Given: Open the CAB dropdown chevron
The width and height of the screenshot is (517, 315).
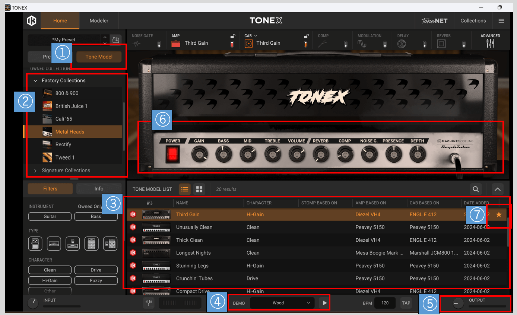Looking at the screenshot, I should tap(256, 36).
